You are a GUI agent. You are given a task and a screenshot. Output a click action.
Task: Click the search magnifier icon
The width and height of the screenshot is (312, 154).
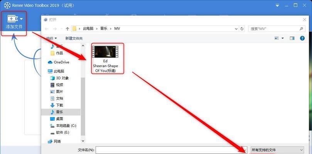click(x=301, y=29)
